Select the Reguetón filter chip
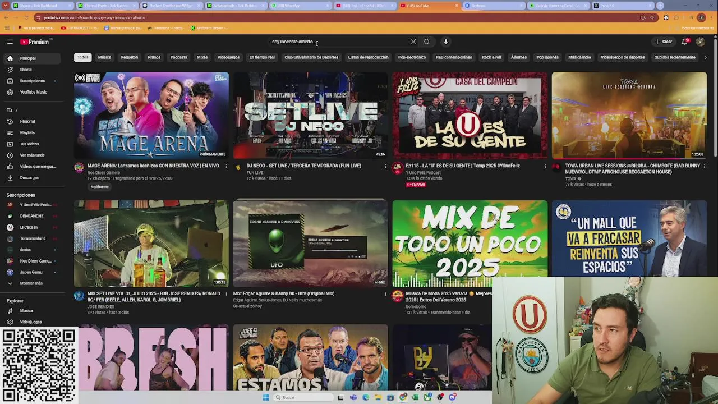This screenshot has width=718, height=404. click(x=129, y=57)
